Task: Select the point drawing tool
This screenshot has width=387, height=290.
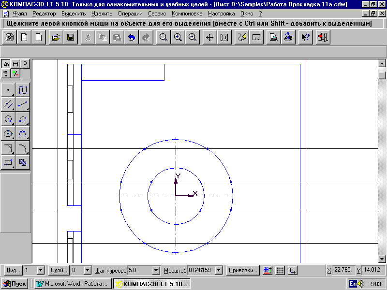Action: coord(8,90)
